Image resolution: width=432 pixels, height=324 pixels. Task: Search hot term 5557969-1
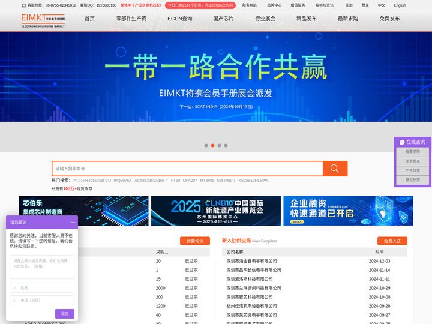coord(226,181)
